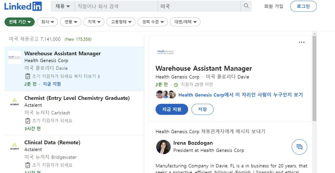This screenshot has height=173, width=335.
Task: Click Health Genesis Corp name in first listing
Action: pos(46,61)
